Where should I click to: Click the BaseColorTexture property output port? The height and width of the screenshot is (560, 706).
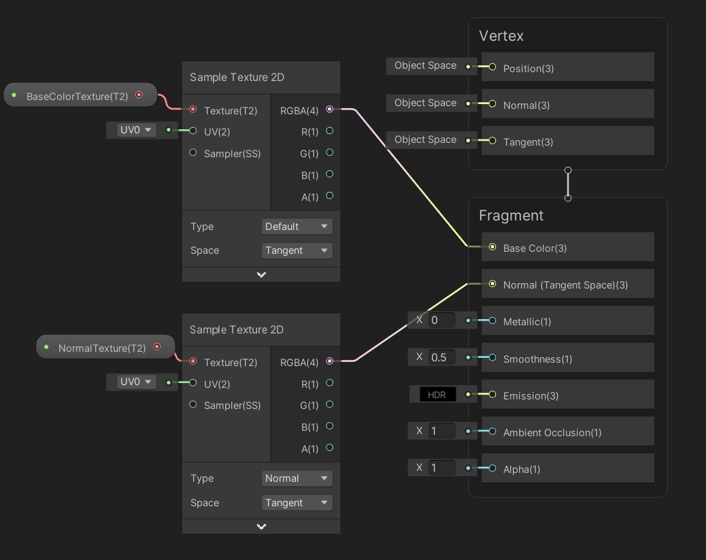[139, 95]
